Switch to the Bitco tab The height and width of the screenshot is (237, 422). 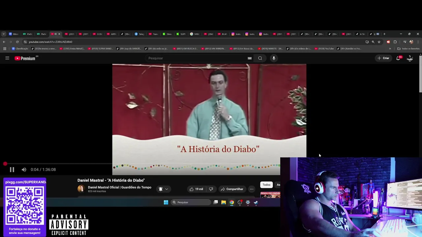point(14,34)
